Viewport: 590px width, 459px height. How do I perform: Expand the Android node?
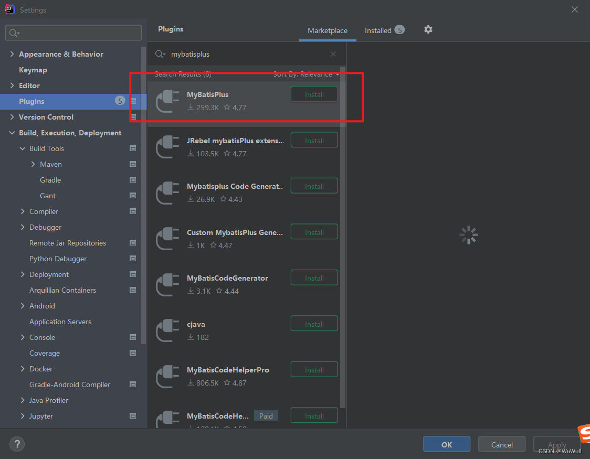tap(23, 306)
